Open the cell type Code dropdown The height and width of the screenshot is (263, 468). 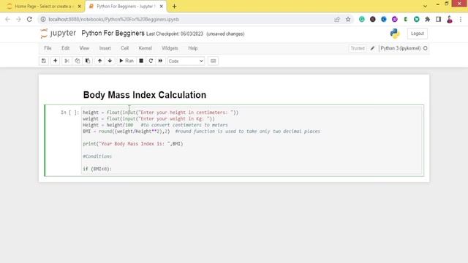186,61
